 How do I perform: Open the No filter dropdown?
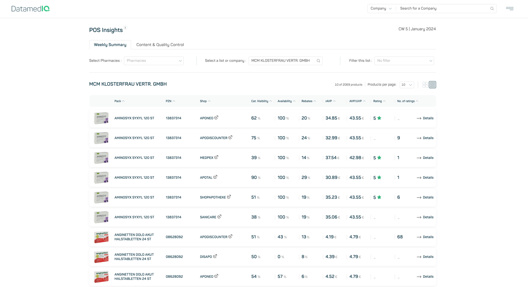(404, 61)
